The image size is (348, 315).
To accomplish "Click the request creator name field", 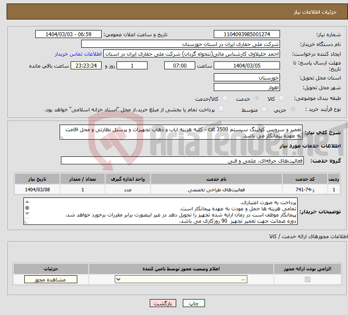I will (x=192, y=54).
